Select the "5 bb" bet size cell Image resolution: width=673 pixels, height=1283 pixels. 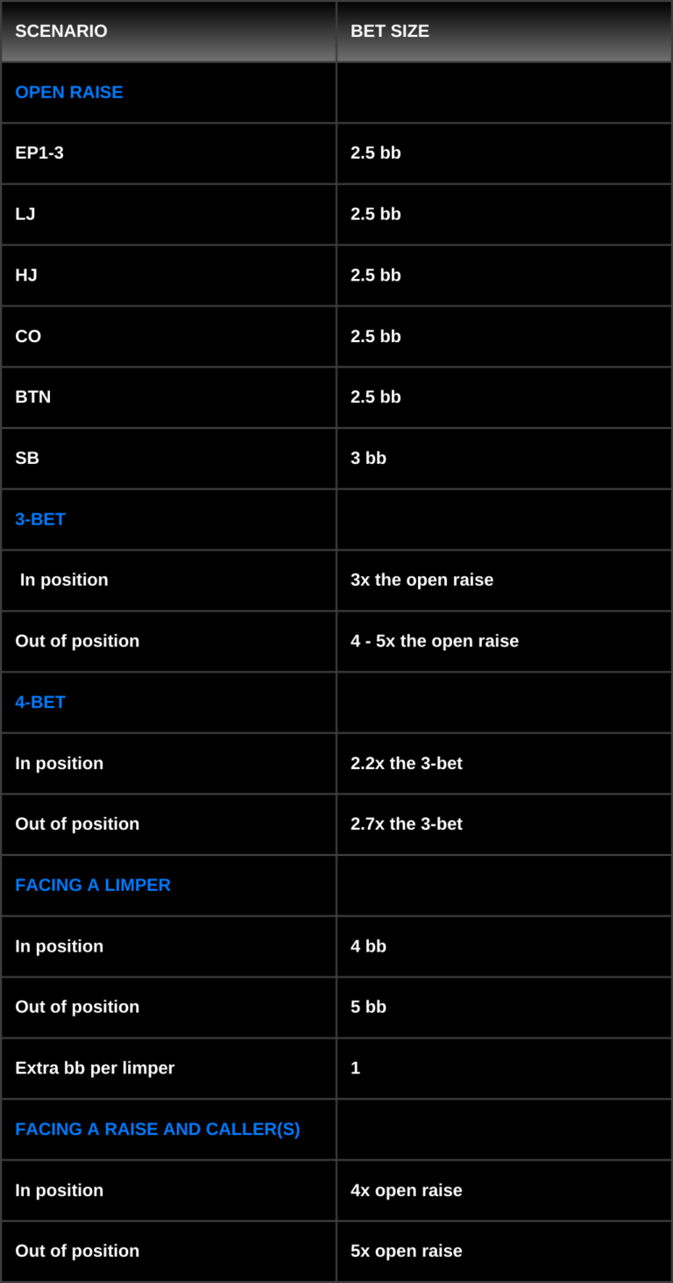click(x=368, y=1007)
